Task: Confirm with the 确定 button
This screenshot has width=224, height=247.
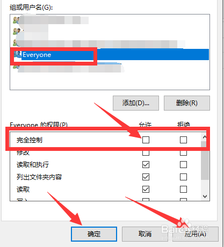Action: coord(94,234)
